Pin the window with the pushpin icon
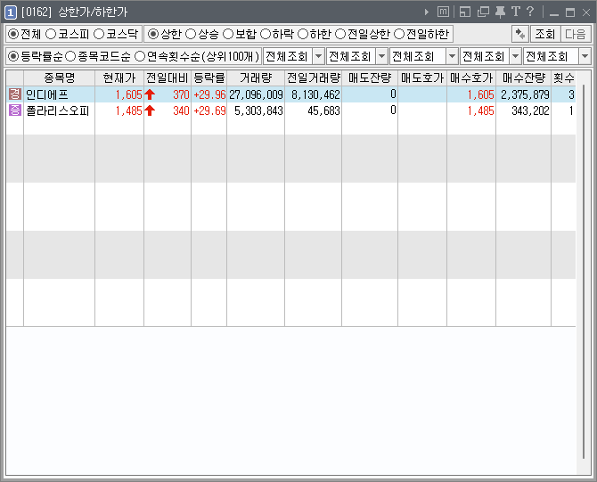This screenshot has height=482, width=597. pos(500,12)
